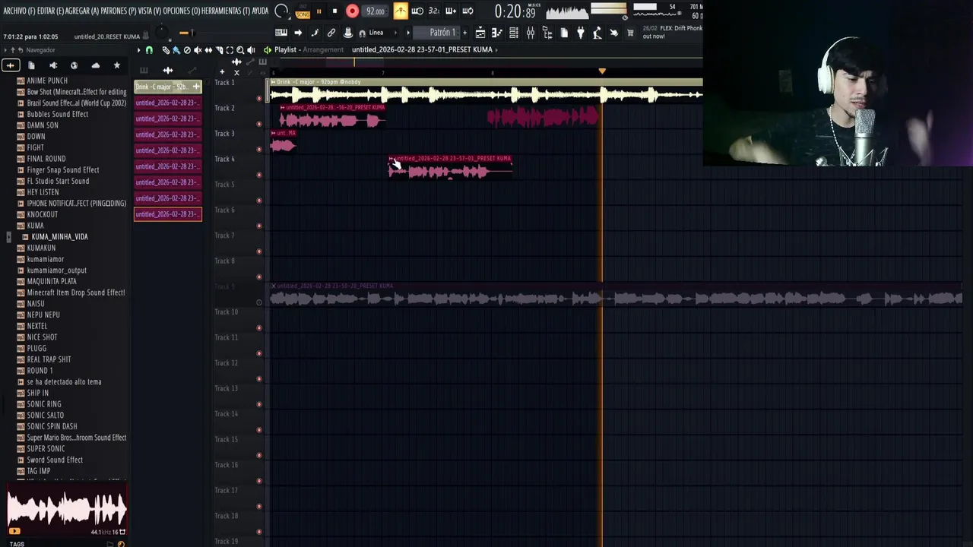Viewport: 973px width, 547px height.
Task: Open the Mixer from main toolbar
Action: coord(531,33)
